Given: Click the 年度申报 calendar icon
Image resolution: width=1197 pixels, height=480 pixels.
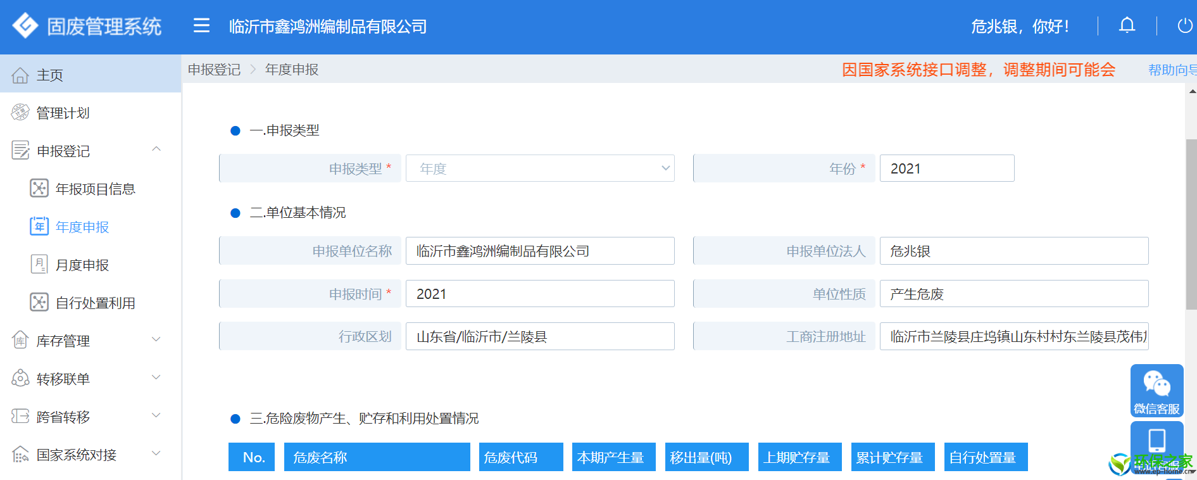Looking at the screenshot, I should 39,226.
